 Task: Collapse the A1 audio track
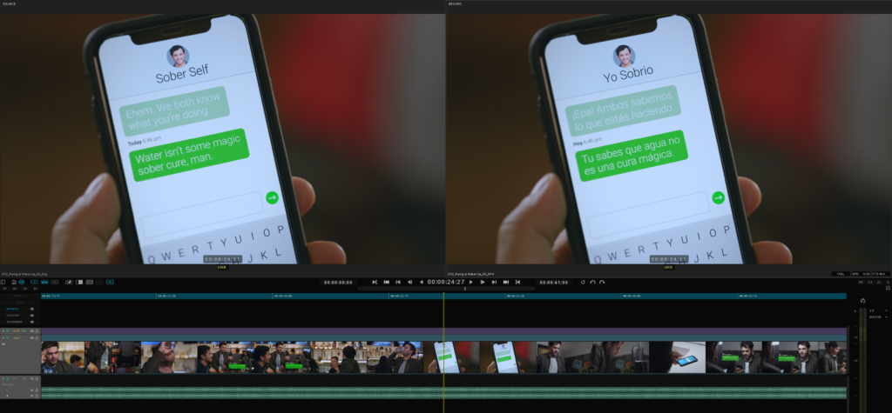click(x=3, y=379)
